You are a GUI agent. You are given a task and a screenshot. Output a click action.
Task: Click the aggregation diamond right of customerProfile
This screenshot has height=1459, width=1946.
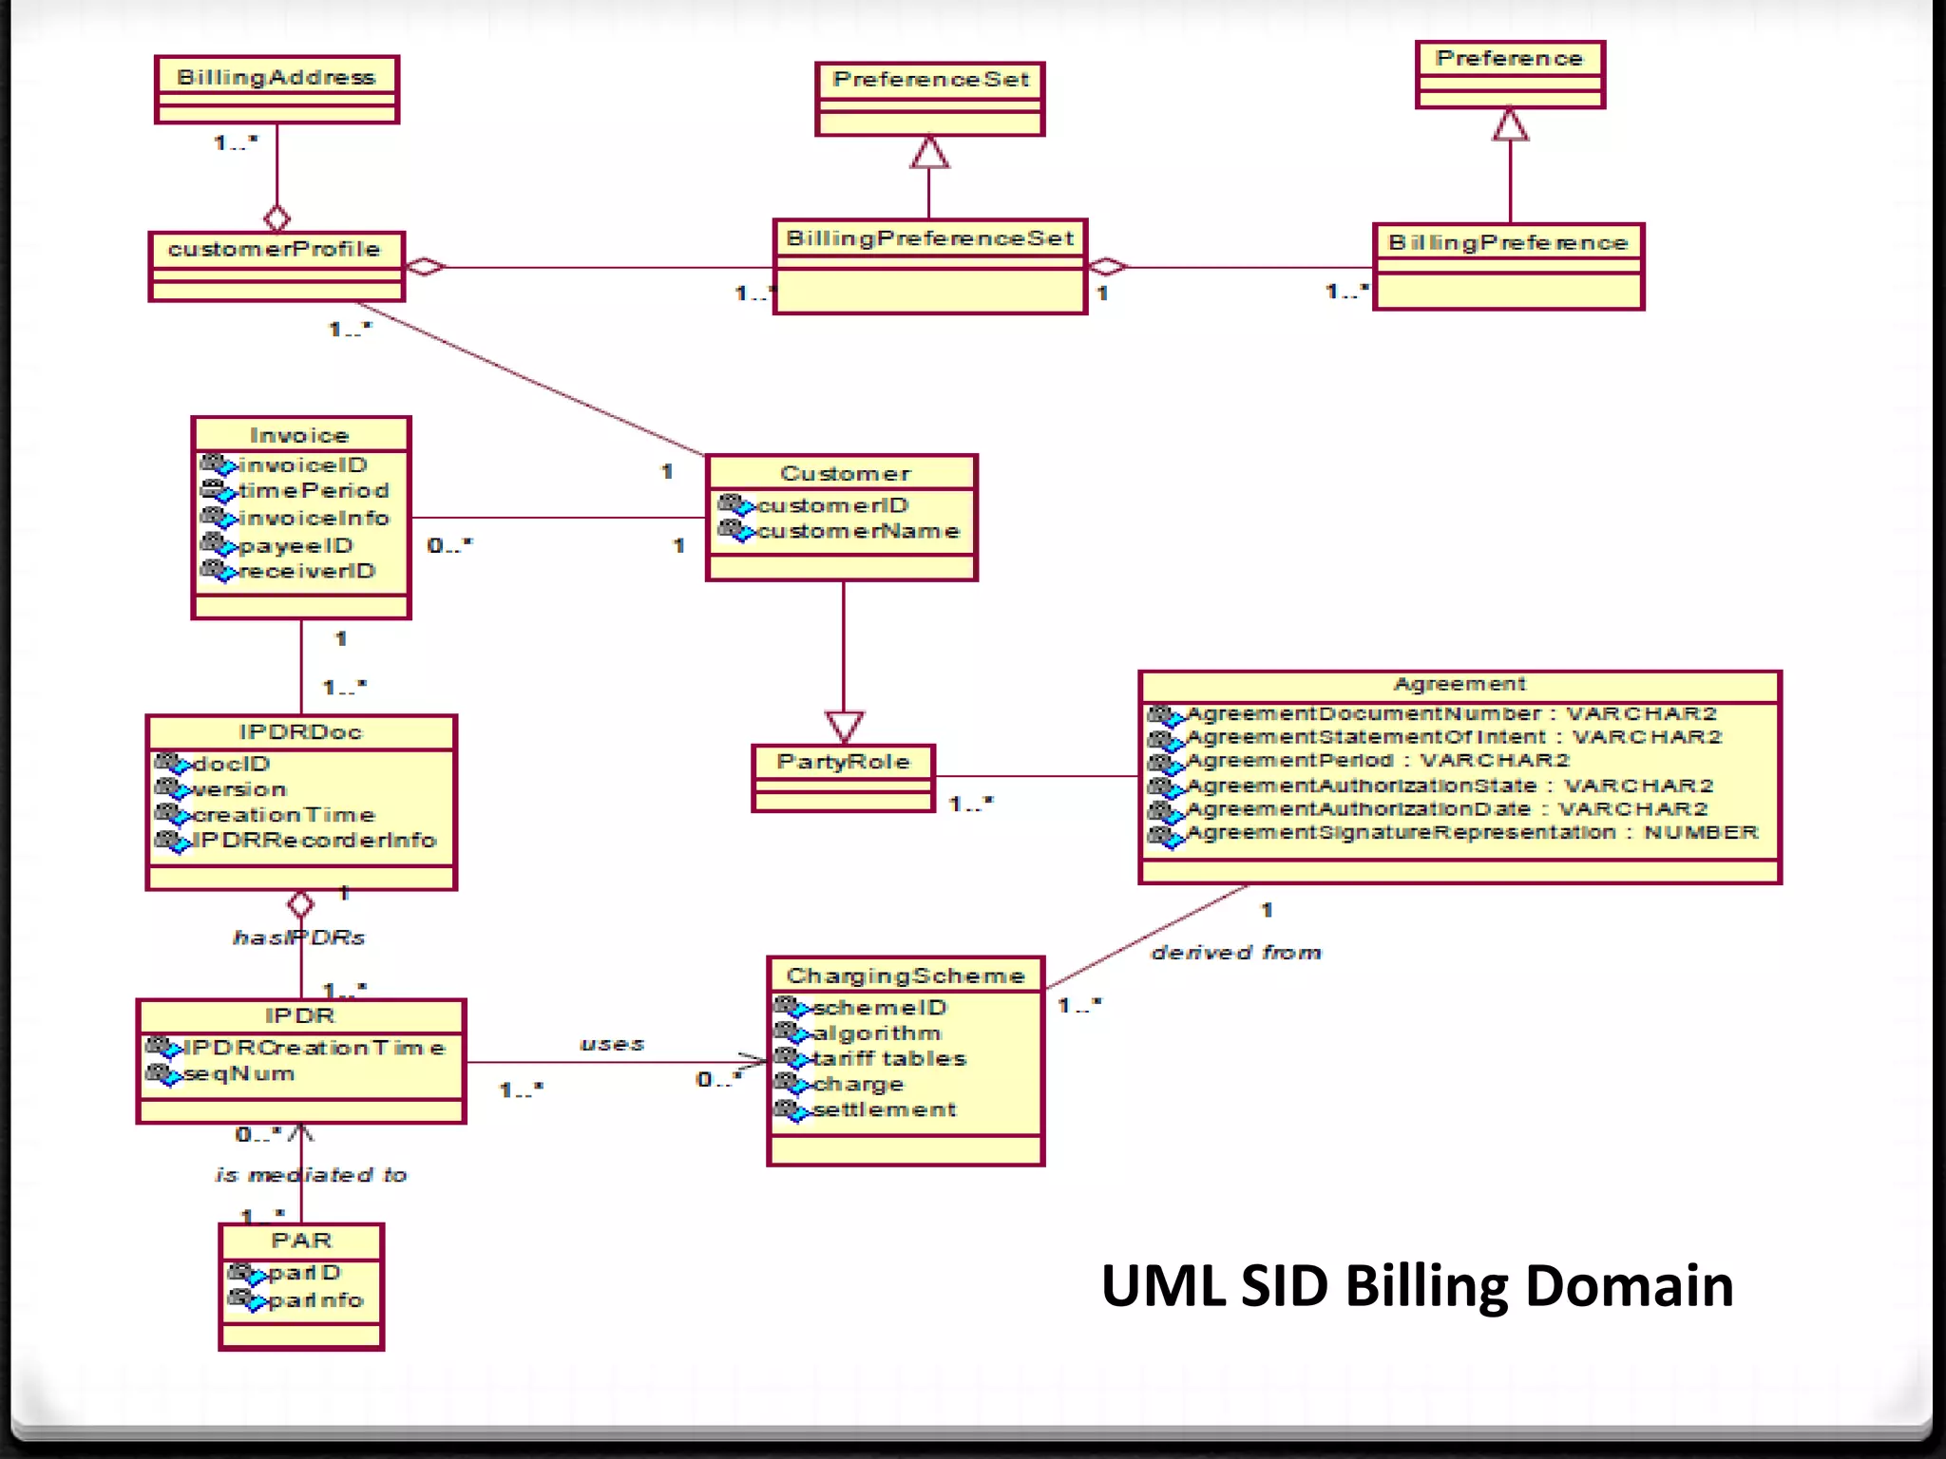click(x=425, y=267)
